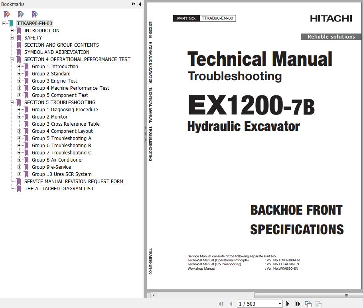Expand Group 2 Monitor

[x=20, y=117]
